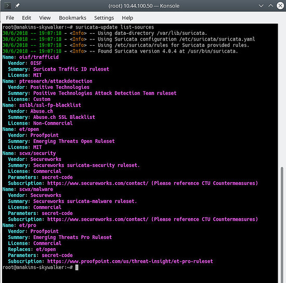
Task: Click the 'suricata-update list-sources' command text
Action: coord(115,27)
